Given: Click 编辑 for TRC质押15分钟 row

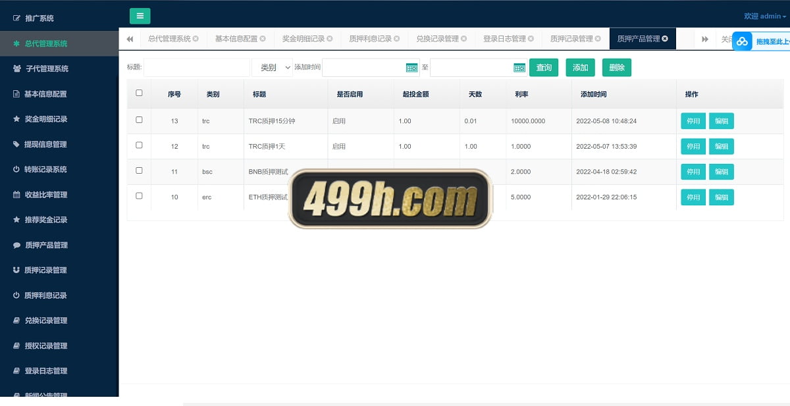Looking at the screenshot, I should 722,121.
